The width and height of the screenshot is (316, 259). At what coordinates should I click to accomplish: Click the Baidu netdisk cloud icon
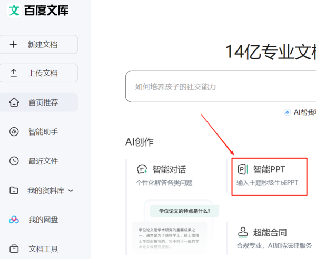coord(14,220)
